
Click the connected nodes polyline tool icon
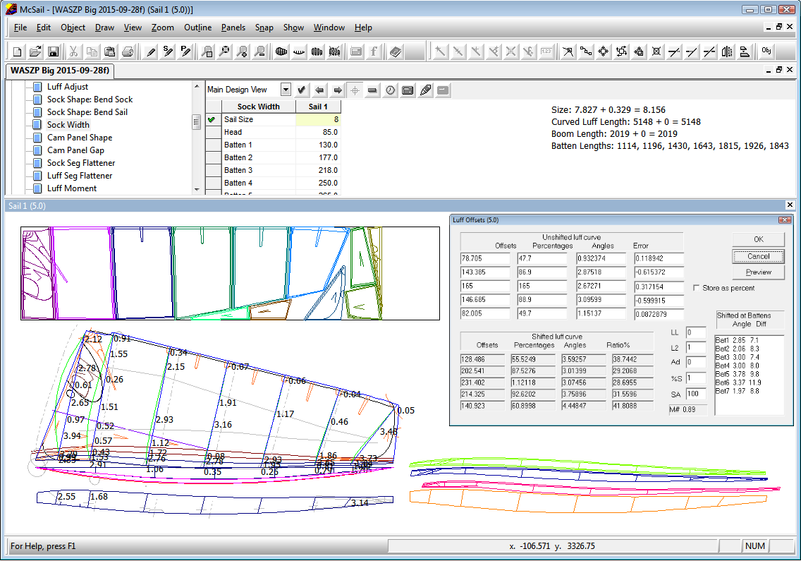pos(586,52)
